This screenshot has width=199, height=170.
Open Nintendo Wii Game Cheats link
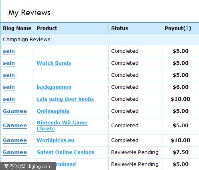pyautogui.click(x=62, y=126)
